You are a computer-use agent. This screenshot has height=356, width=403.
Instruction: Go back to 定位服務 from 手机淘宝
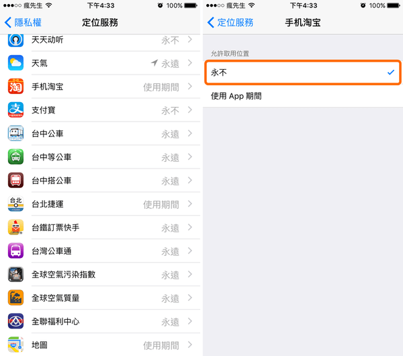pos(230,22)
